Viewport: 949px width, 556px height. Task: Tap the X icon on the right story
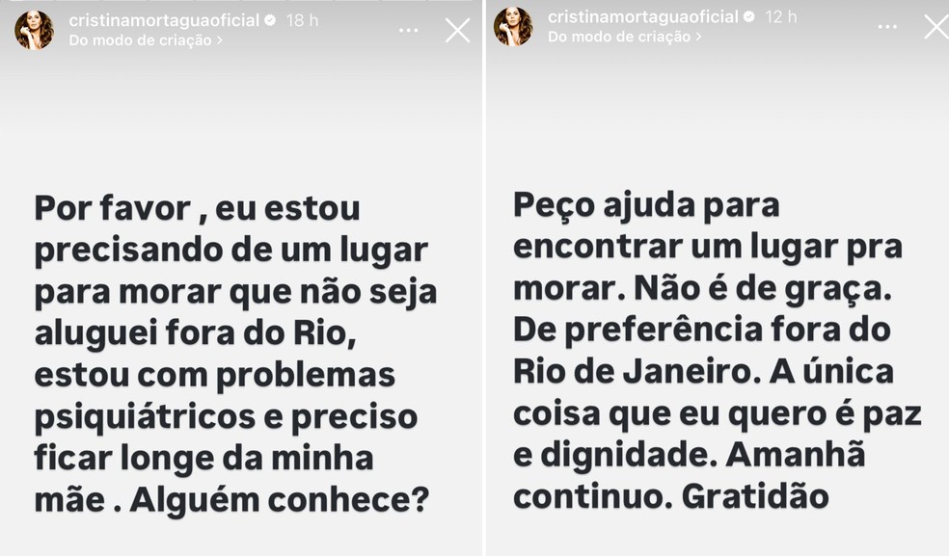coord(936,26)
